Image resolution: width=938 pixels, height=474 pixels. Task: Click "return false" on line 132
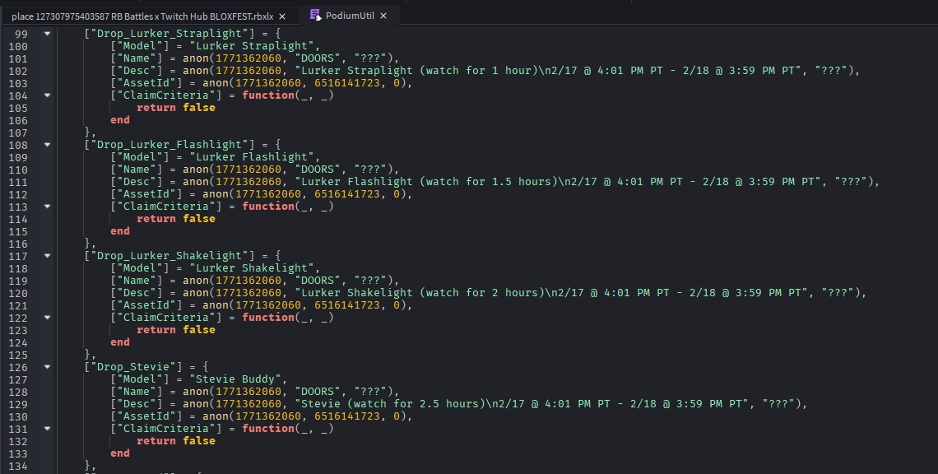point(176,441)
